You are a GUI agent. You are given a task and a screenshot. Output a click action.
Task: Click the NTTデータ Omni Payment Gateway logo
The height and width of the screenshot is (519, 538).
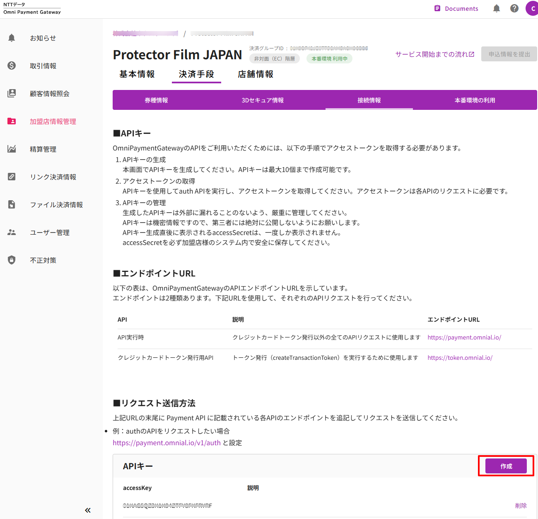pyautogui.click(x=32, y=8)
